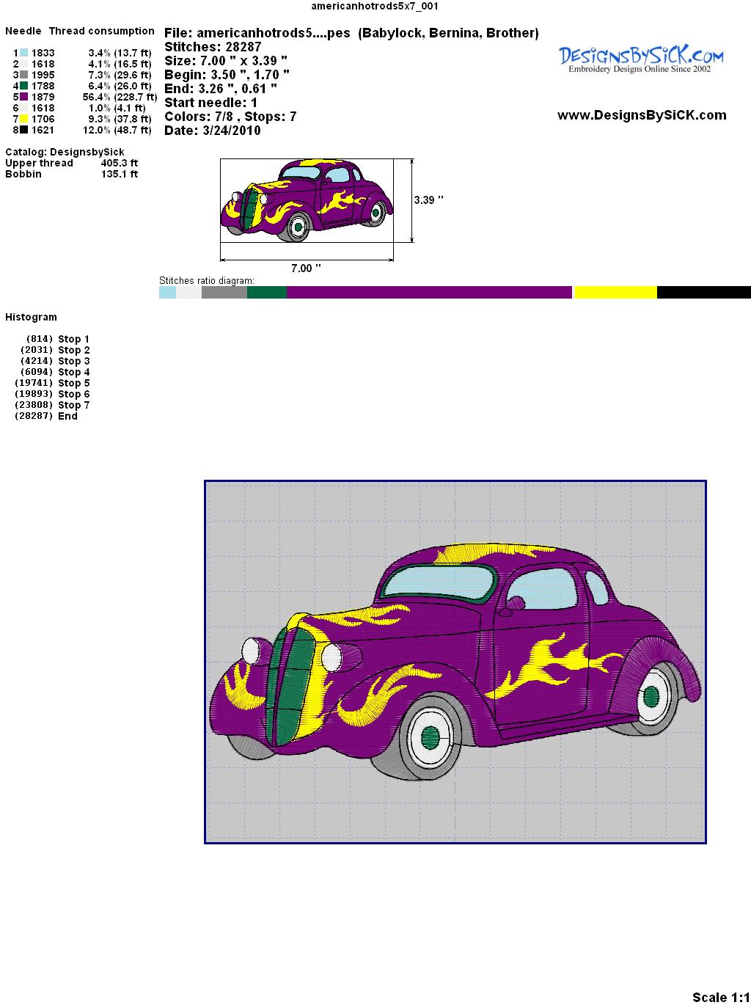Image resolution: width=751 pixels, height=1005 pixels.
Task: Select the small hot rod thumbnail preview
Action: coord(307,200)
